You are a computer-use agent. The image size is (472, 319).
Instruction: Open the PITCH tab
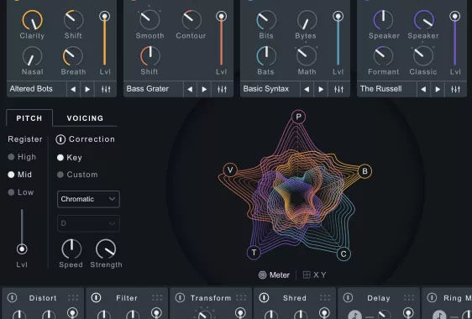[x=29, y=118]
